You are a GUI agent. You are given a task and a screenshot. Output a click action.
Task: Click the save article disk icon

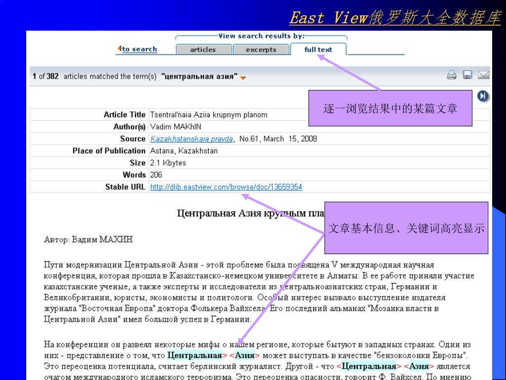click(x=467, y=75)
